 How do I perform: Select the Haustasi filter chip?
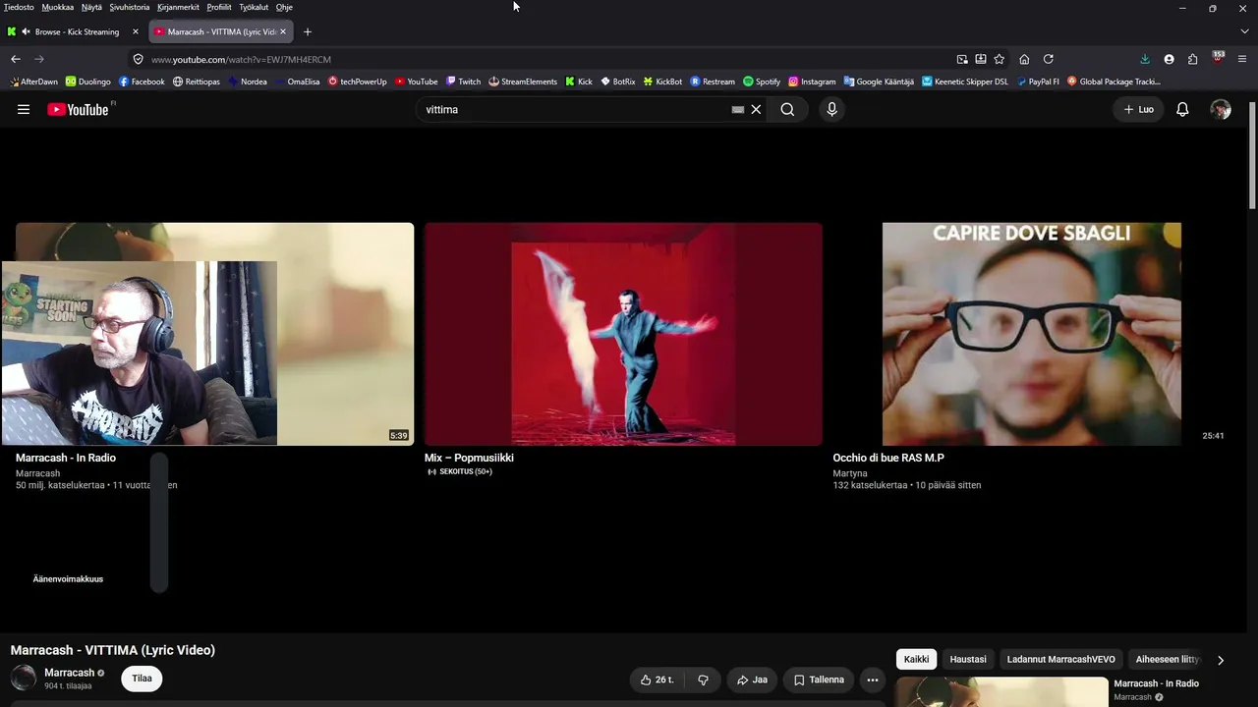tap(968, 660)
